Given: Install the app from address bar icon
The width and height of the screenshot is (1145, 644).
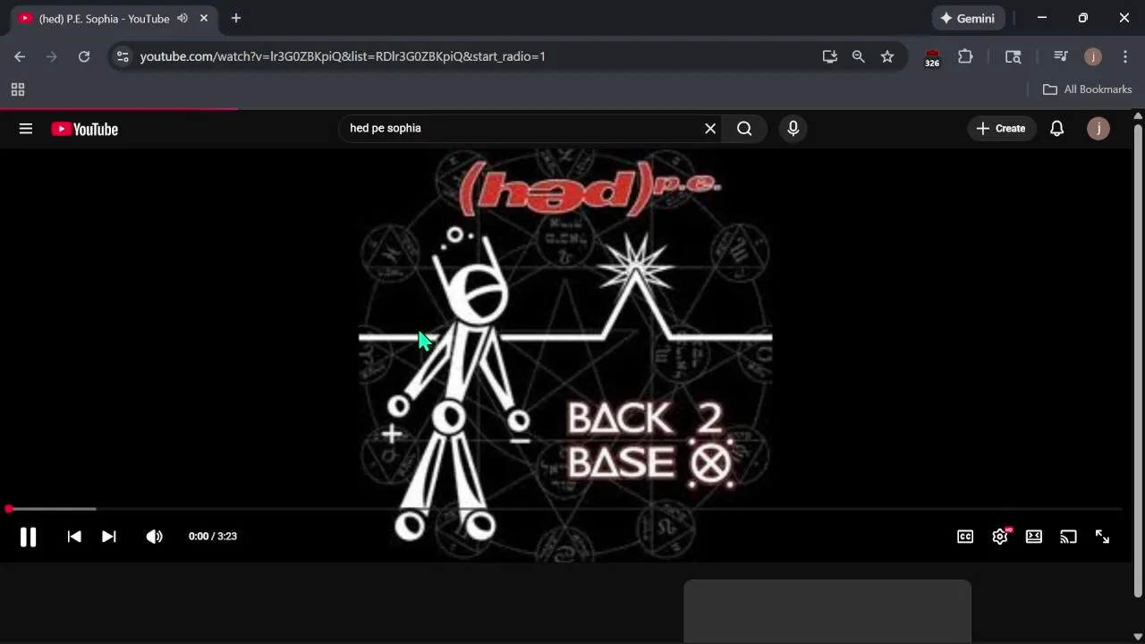Looking at the screenshot, I should click(x=830, y=56).
